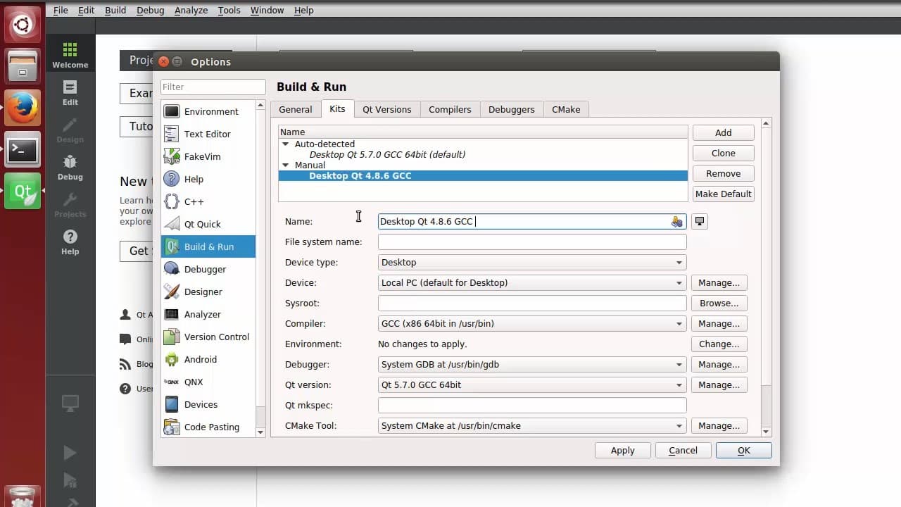Screen dimensions: 901x507
Task: Click Manage next to Qt version
Action: [x=719, y=385]
